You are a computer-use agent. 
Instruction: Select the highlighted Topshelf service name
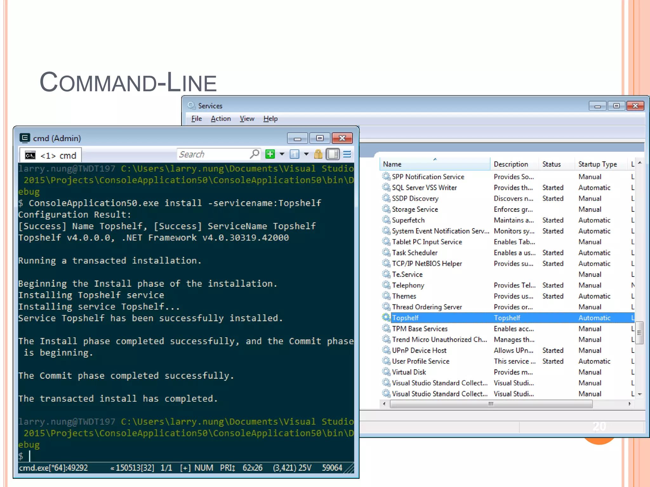[x=405, y=318]
